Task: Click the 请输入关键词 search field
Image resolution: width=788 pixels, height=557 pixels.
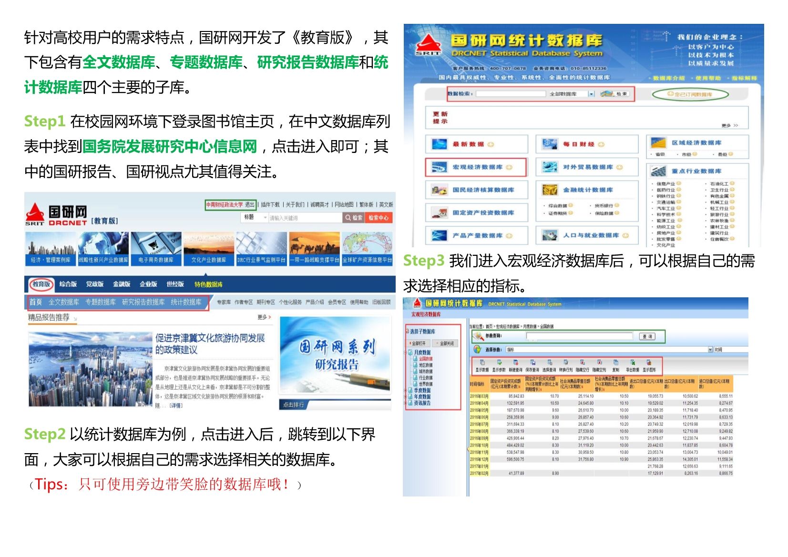Action: [305, 218]
